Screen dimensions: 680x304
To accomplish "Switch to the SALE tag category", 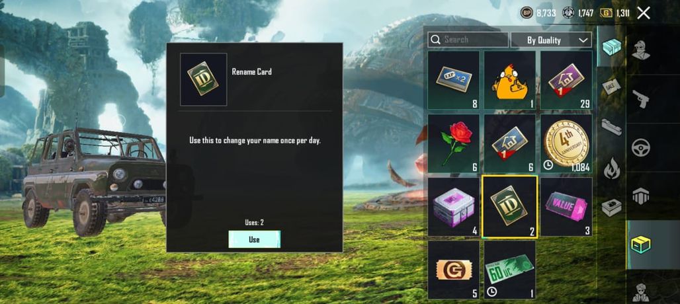I will pos(611,87).
